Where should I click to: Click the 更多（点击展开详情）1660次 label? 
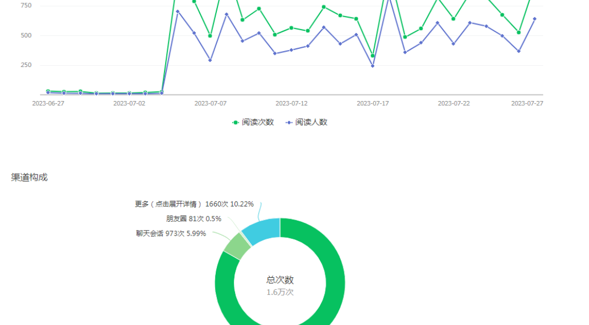point(194,204)
